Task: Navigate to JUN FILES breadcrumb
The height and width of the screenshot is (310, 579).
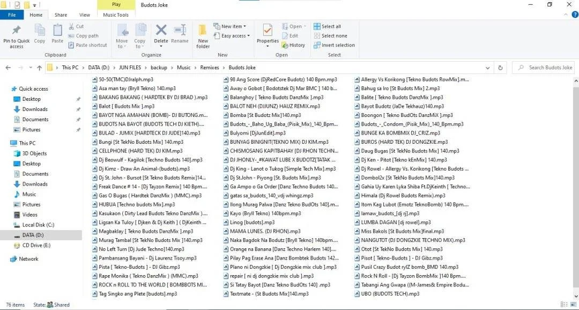Action: (130, 68)
